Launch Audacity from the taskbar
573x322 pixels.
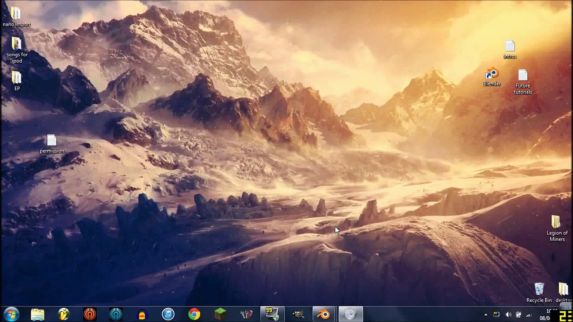pyautogui.click(x=142, y=314)
